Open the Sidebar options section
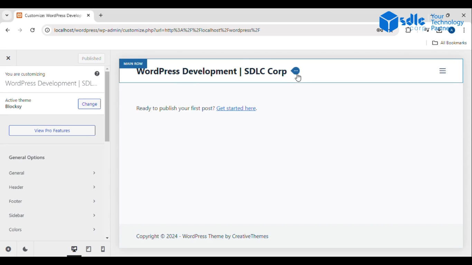This screenshot has height=265, width=472. (x=52, y=215)
